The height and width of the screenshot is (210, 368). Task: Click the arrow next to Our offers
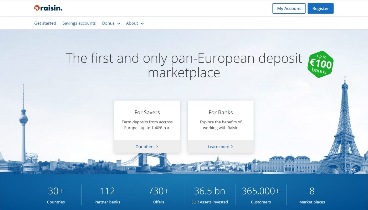coord(157,146)
